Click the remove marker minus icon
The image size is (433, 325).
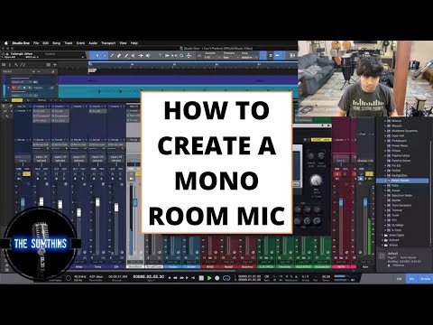pyautogui.click(x=39, y=71)
